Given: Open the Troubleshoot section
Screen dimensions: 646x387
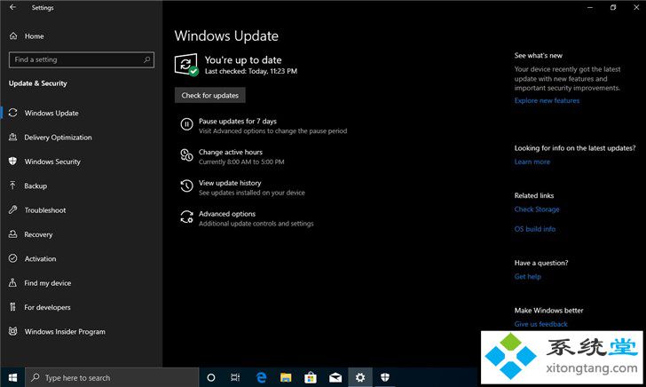Looking at the screenshot, I should coord(45,210).
